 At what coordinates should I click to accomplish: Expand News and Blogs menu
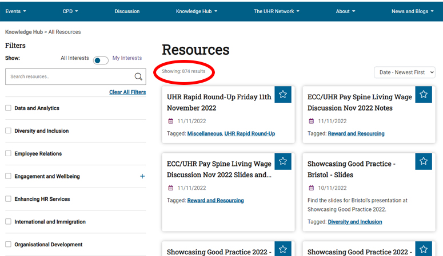[413, 11]
